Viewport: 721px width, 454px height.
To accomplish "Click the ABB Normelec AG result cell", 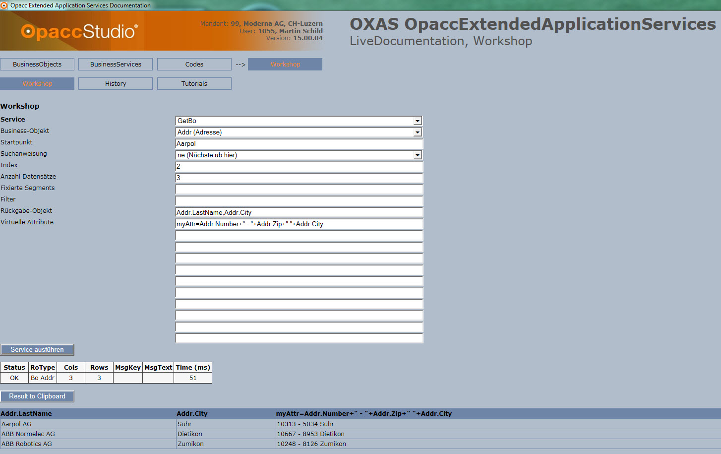I will pyautogui.click(x=88, y=434).
